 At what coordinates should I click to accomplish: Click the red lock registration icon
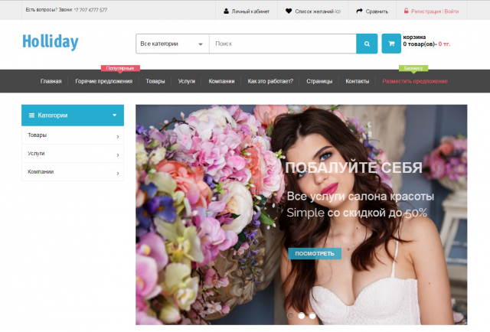406,11
